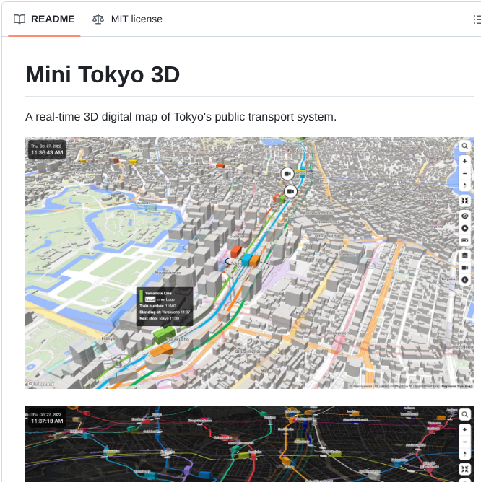Open the dark-mode rail map screenshot

(249, 444)
